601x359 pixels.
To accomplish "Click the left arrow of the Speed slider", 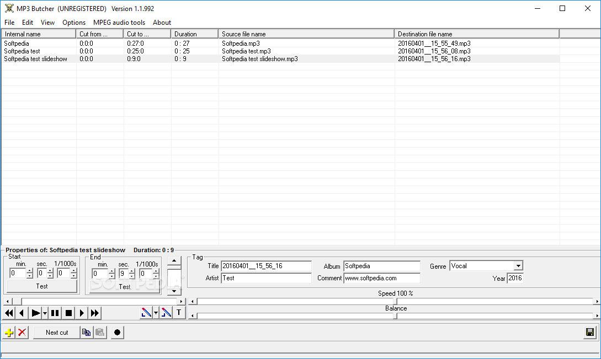I will coord(193,301).
